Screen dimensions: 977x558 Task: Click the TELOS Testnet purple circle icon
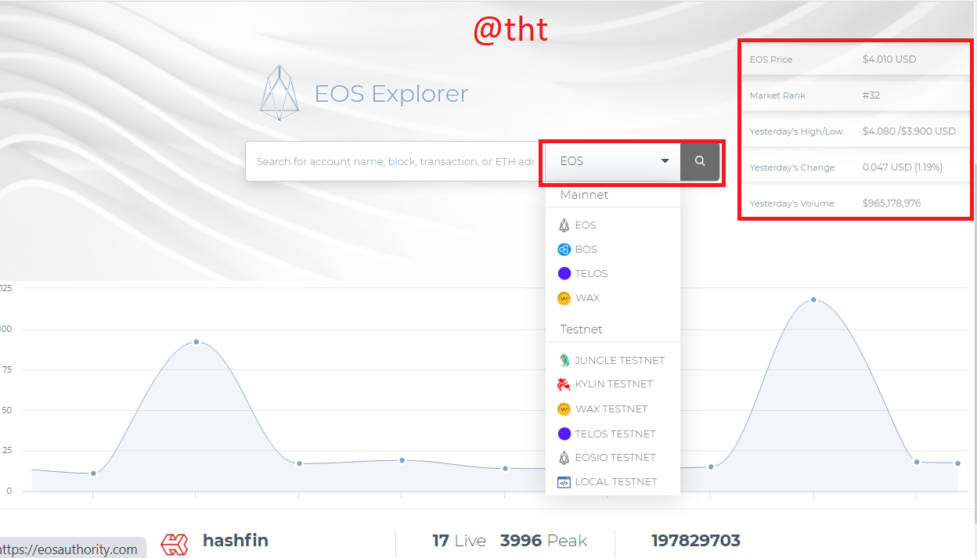pyautogui.click(x=564, y=434)
